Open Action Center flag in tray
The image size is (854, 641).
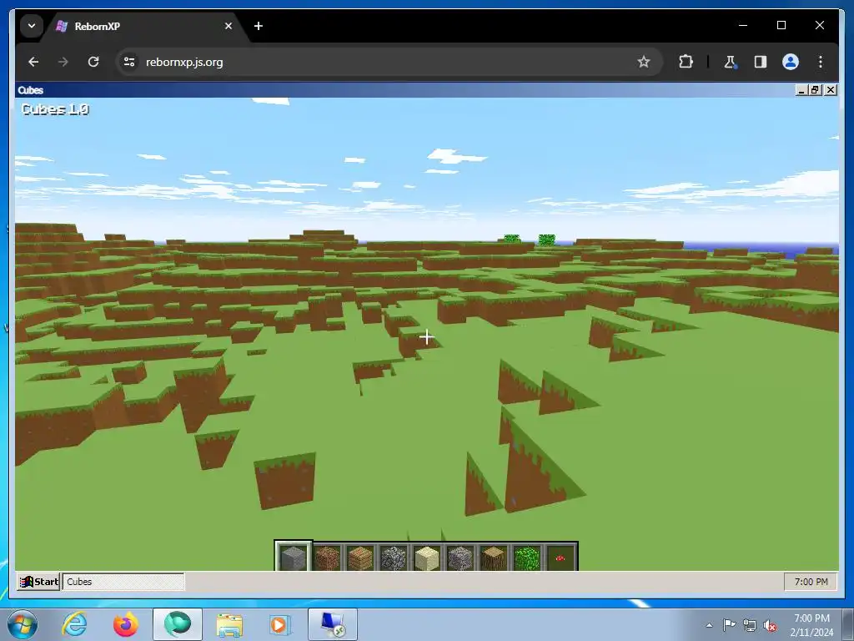[x=729, y=625]
